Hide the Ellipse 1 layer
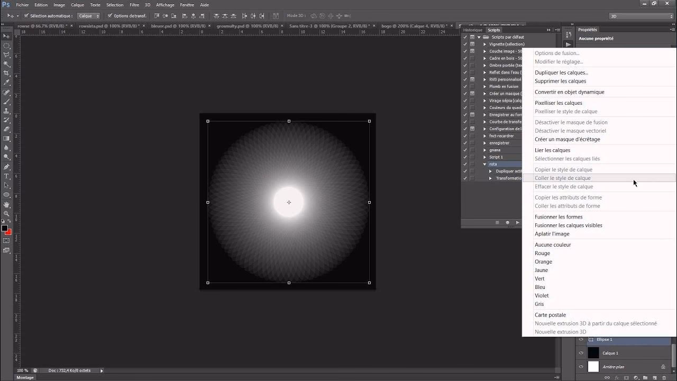 pos(581,339)
